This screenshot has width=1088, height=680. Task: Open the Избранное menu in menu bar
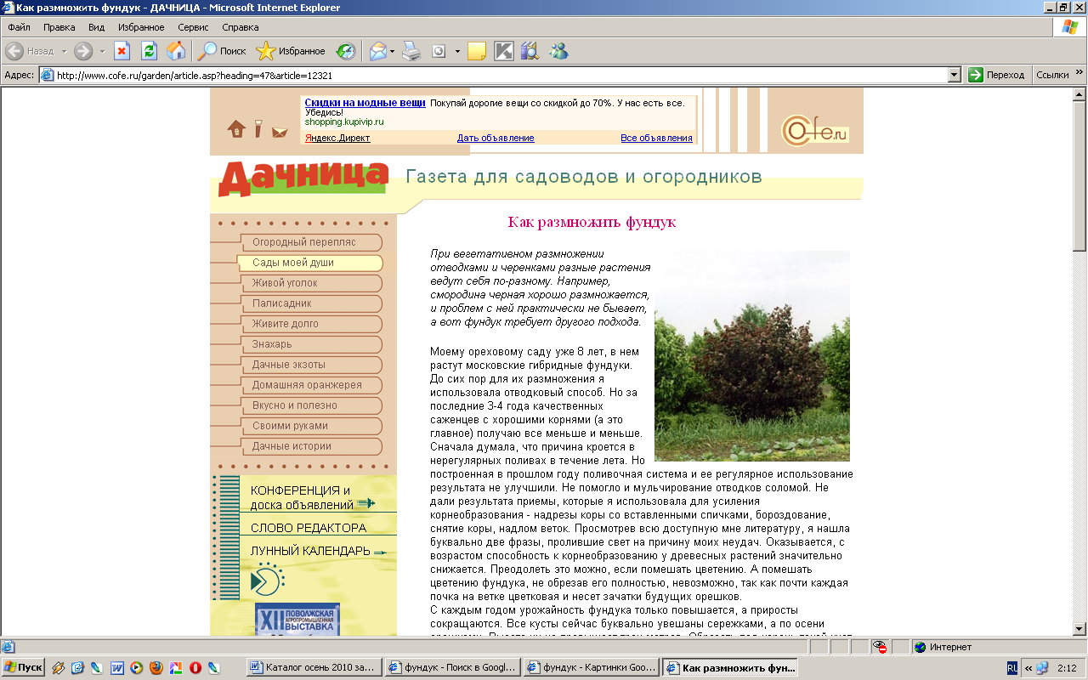[x=141, y=27]
